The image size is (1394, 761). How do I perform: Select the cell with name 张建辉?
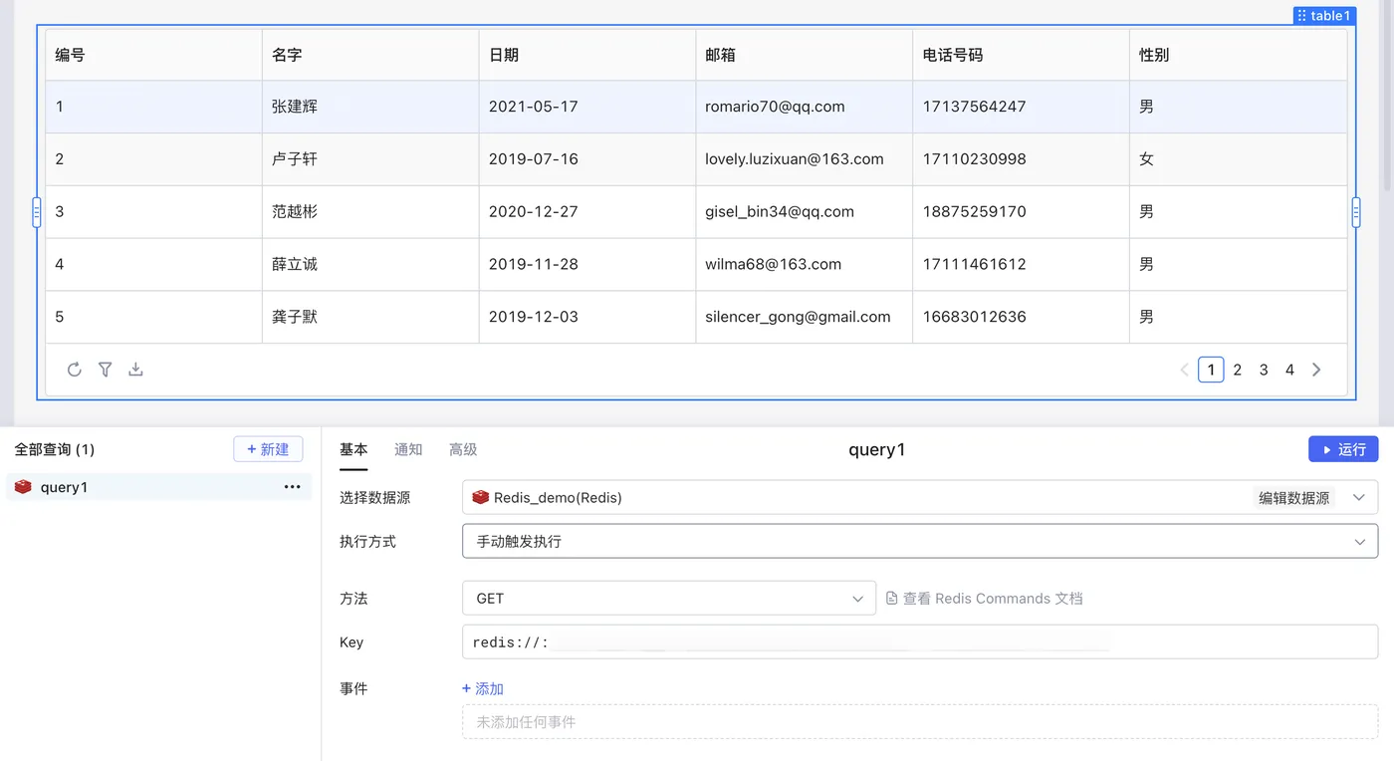tap(370, 107)
